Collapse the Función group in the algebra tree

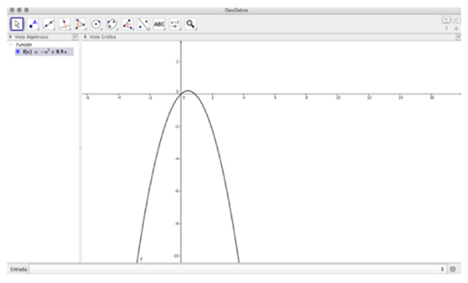point(11,45)
